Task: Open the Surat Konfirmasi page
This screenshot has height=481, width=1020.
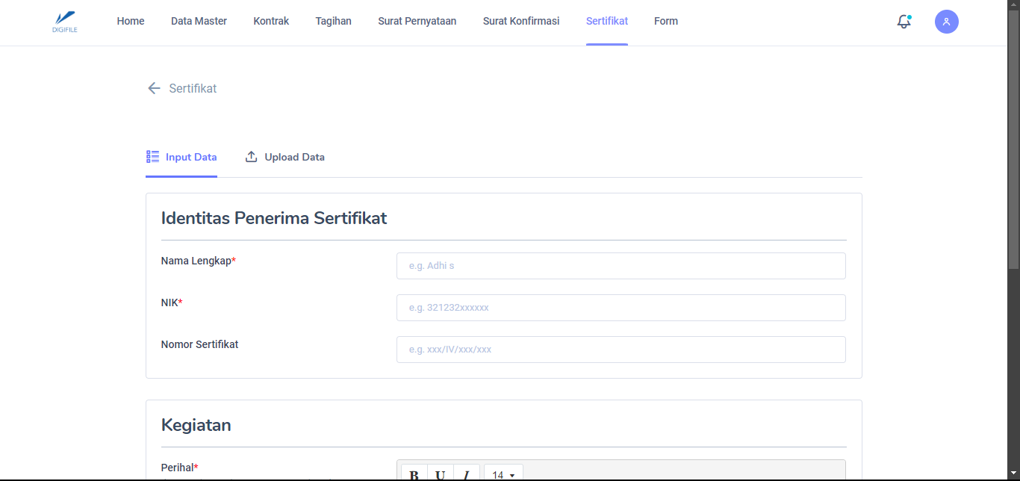Action: [520, 22]
